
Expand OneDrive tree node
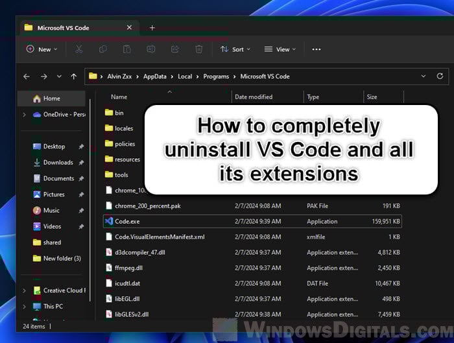tap(25, 115)
